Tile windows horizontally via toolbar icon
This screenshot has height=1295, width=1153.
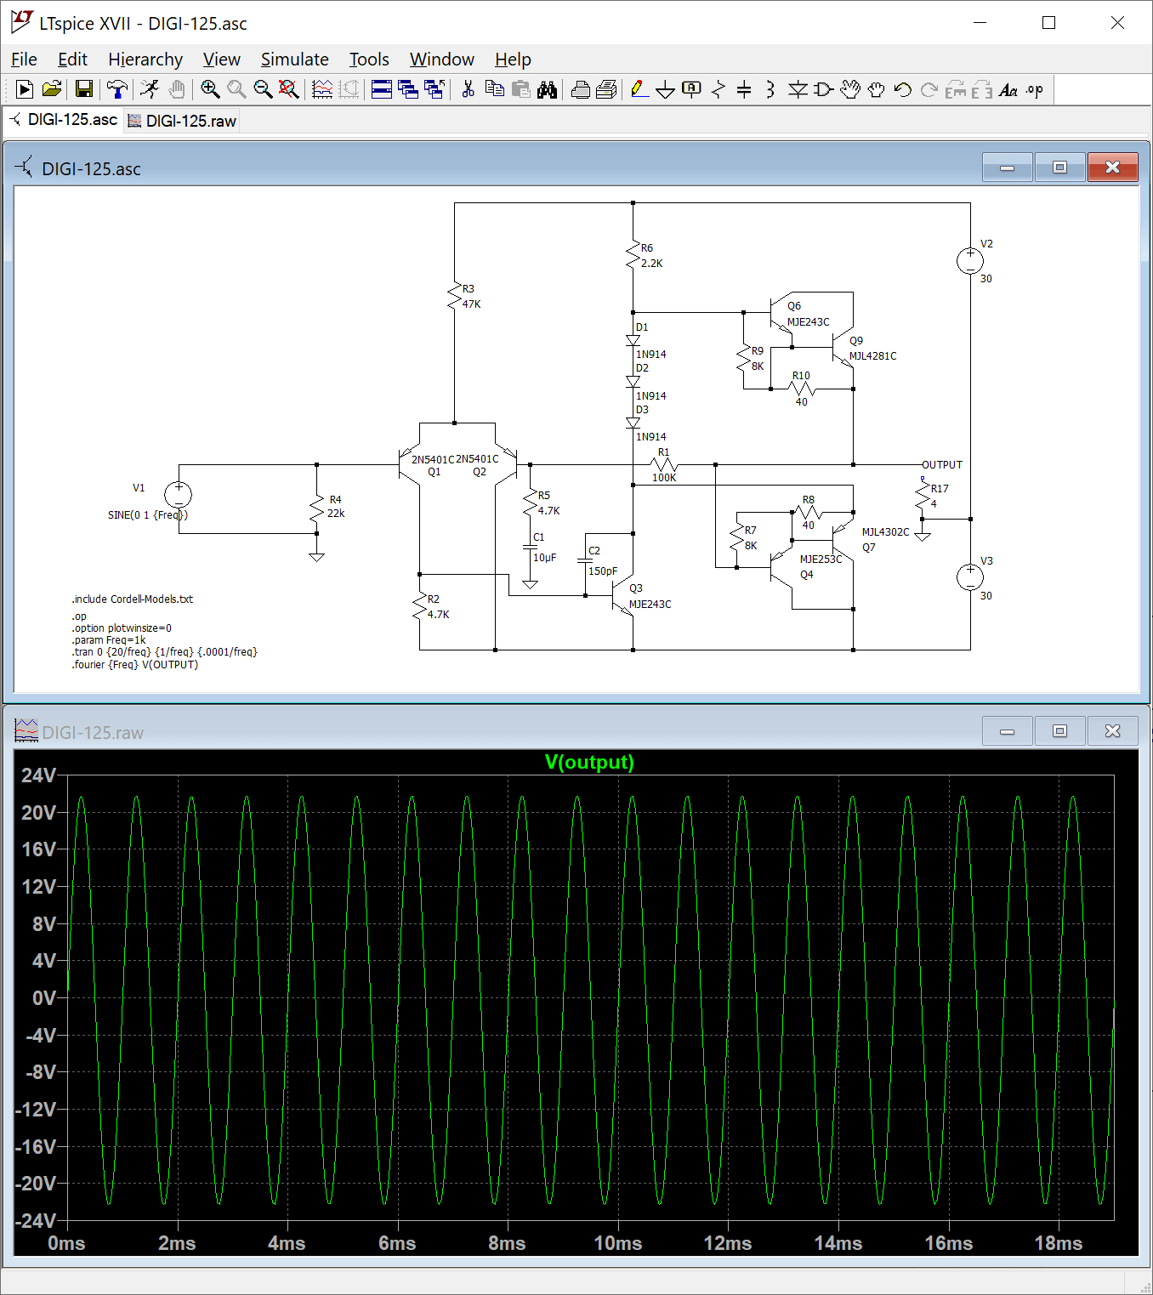pos(382,89)
